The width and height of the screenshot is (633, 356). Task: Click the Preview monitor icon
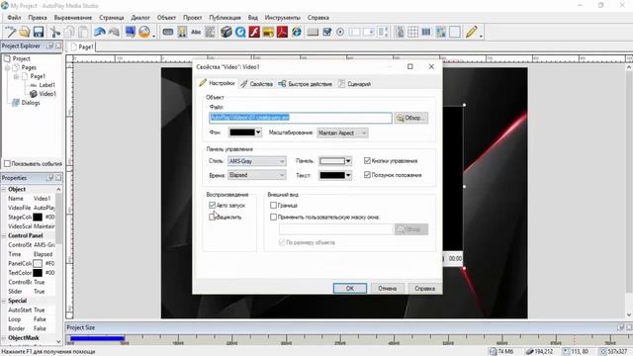click(130, 32)
